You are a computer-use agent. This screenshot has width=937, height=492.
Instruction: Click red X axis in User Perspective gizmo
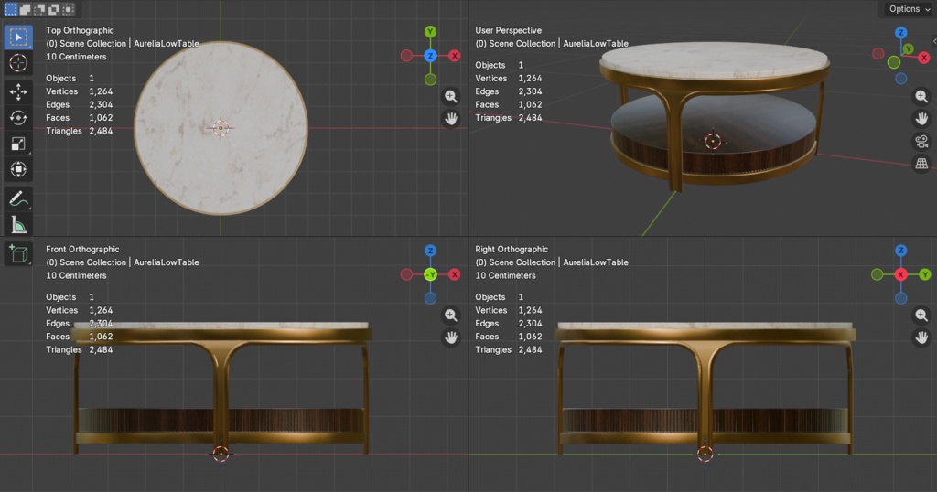(924, 58)
